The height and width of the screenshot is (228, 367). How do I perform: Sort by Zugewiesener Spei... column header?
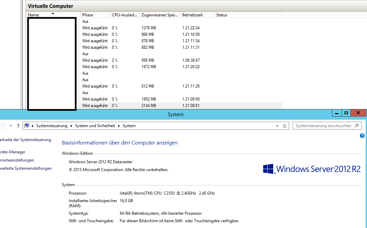coord(160,15)
